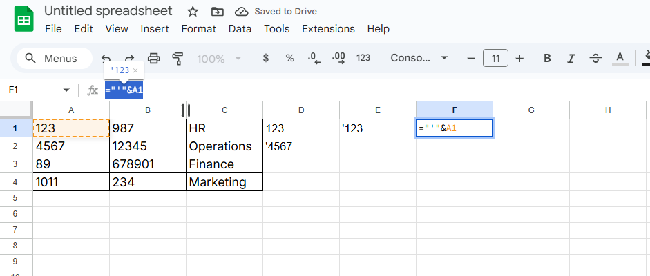Click the plus button to increase font size
650x276 pixels.
[x=519, y=59]
